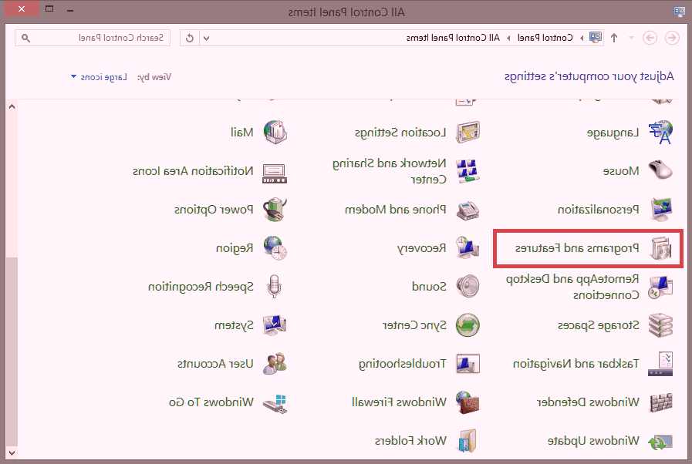Select the Control Panel breadcrumb

(x=545, y=38)
